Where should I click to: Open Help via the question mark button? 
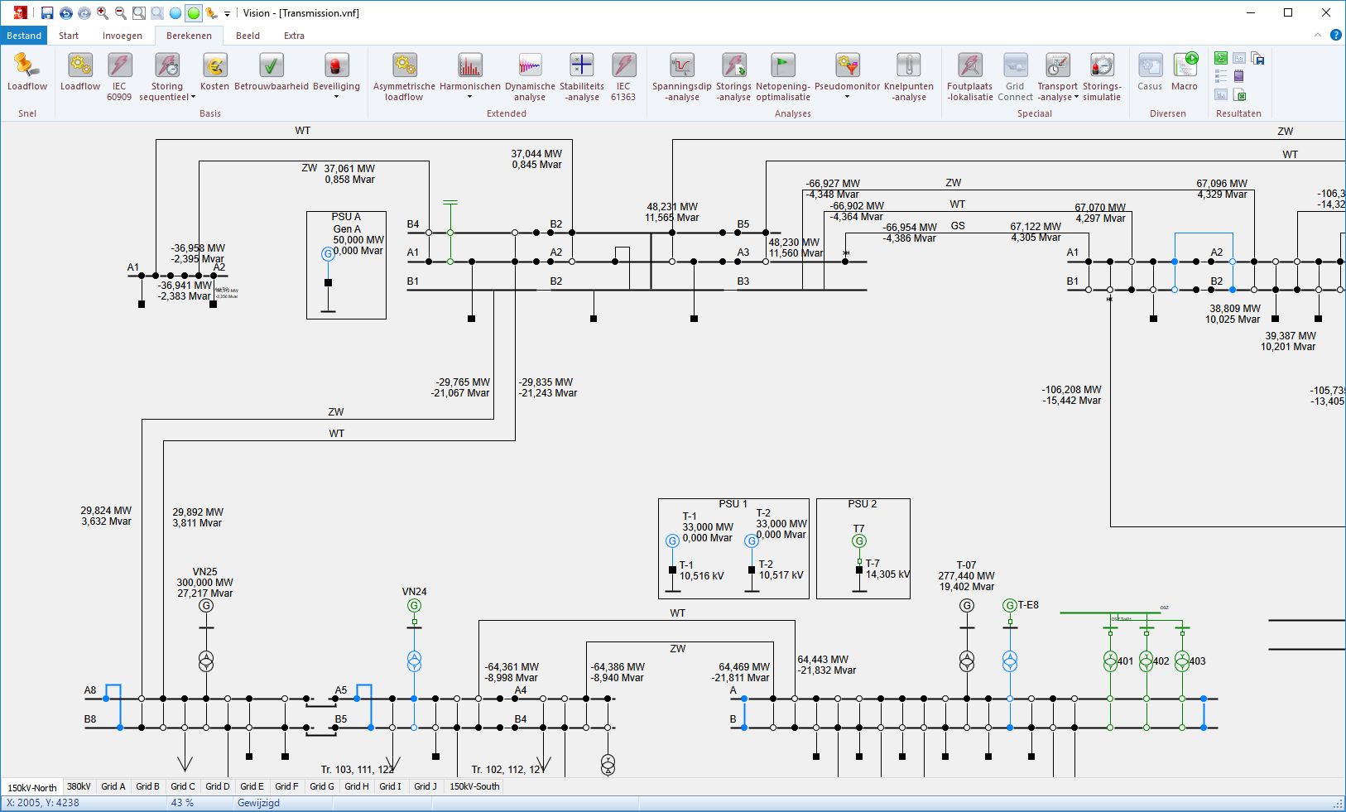[1334, 36]
